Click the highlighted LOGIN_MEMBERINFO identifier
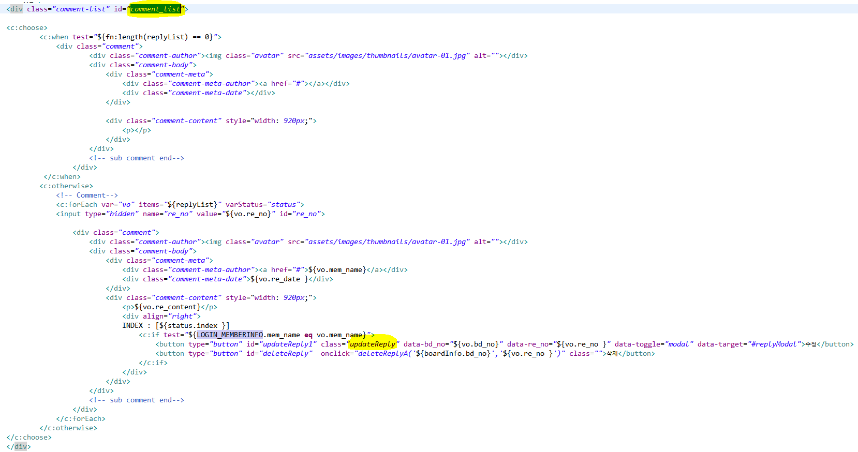The image size is (858, 452). pyautogui.click(x=230, y=335)
